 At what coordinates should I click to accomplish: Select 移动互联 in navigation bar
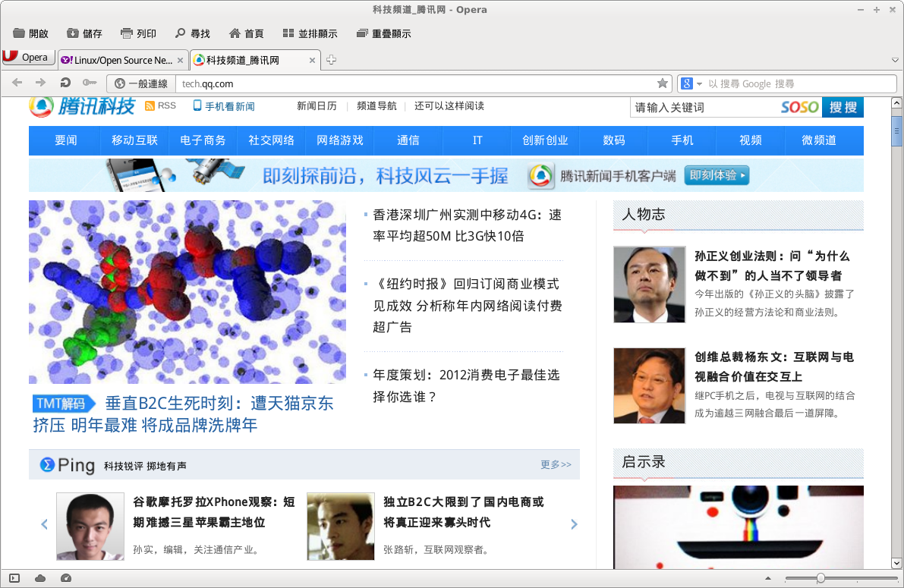tap(134, 140)
